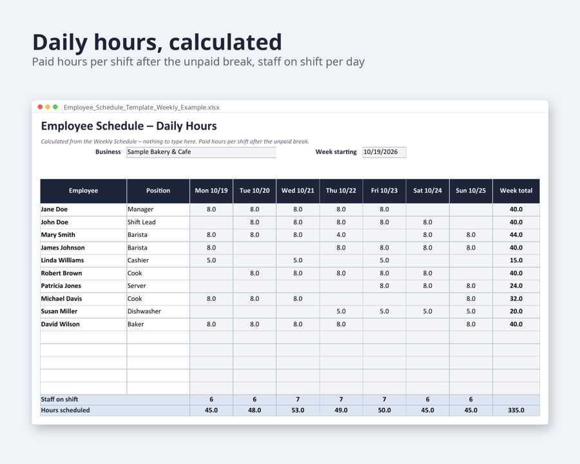Select the Robert Brown name cell
The width and height of the screenshot is (580, 464).
[x=84, y=273]
